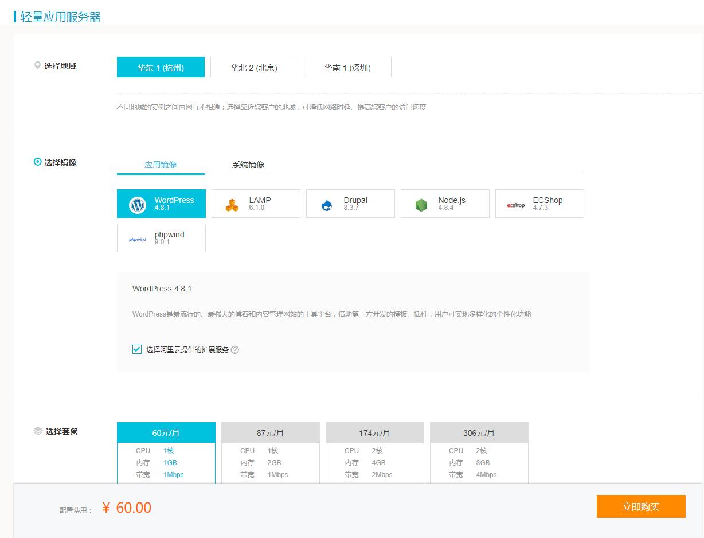This screenshot has width=704, height=538.
Task: Click the help icon beside 扩展服务
Action: (234, 350)
